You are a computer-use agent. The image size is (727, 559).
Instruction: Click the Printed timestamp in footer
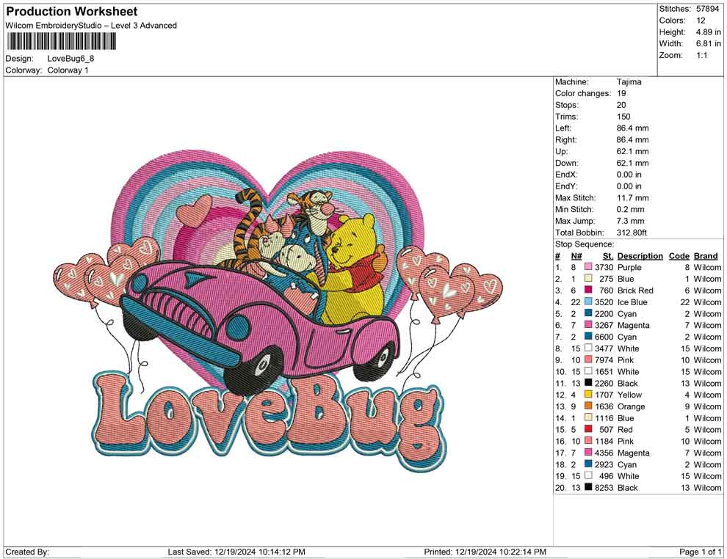click(485, 552)
